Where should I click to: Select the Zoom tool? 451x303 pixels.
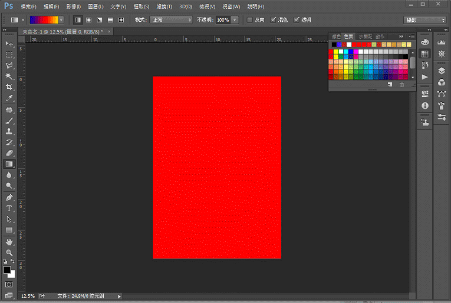pos(9,252)
